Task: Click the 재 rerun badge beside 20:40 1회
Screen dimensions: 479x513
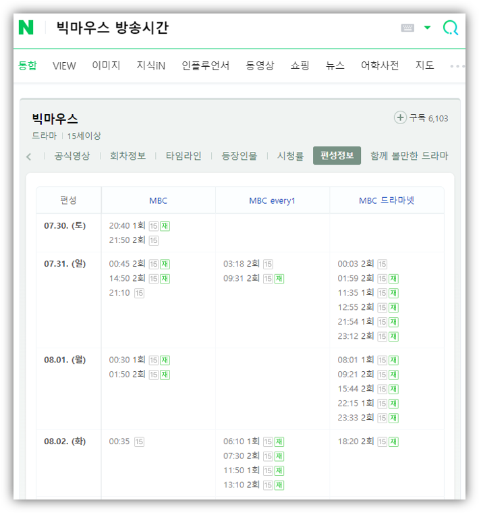Action: click(165, 226)
